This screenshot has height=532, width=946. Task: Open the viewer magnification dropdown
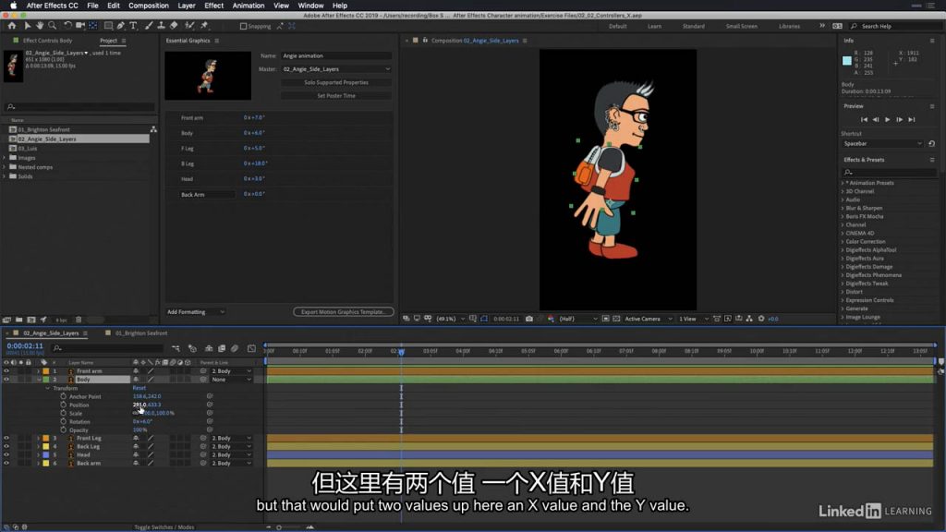point(450,319)
